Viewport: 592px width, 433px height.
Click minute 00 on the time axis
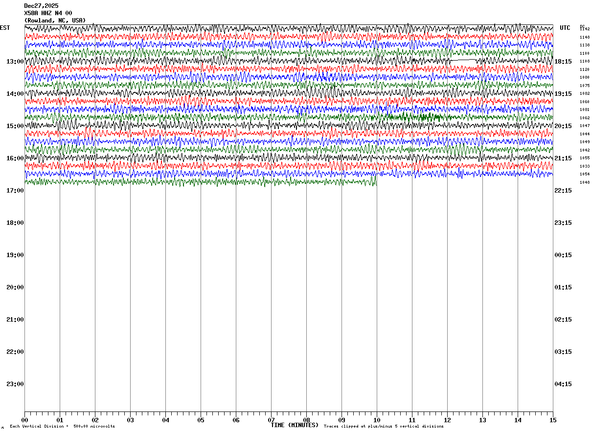pyautogui.click(x=24, y=420)
